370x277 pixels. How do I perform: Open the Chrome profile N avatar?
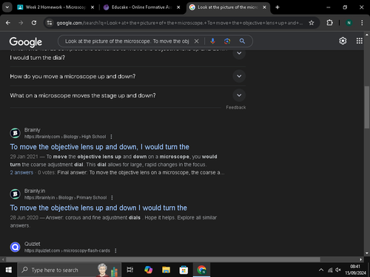tap(349, 23)
